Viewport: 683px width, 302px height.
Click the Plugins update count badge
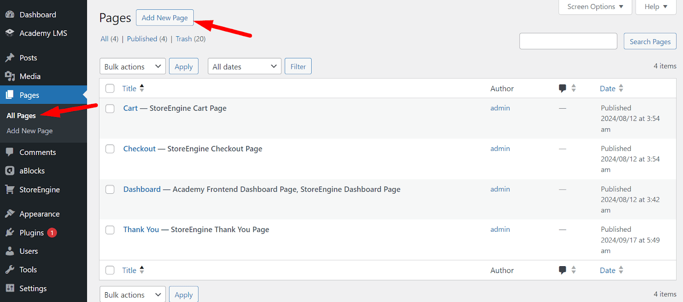52,233
